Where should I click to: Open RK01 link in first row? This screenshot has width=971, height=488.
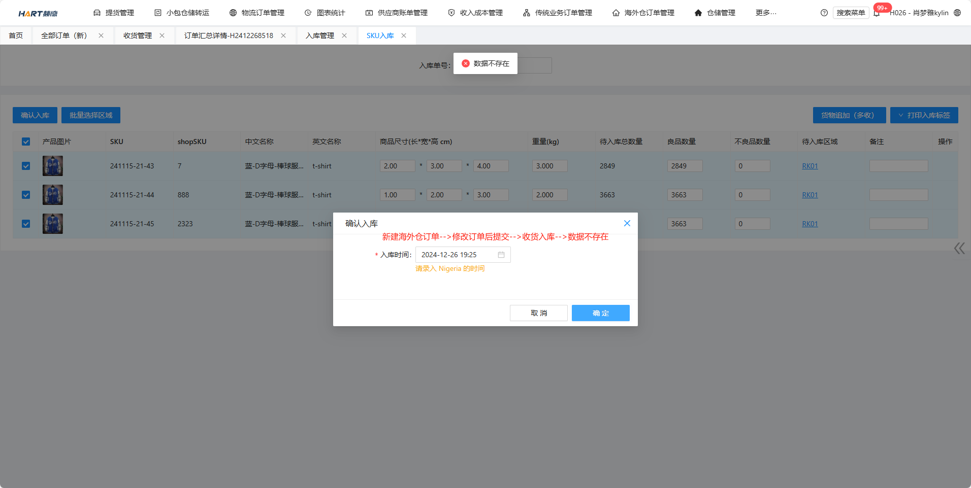coord(810,166)
